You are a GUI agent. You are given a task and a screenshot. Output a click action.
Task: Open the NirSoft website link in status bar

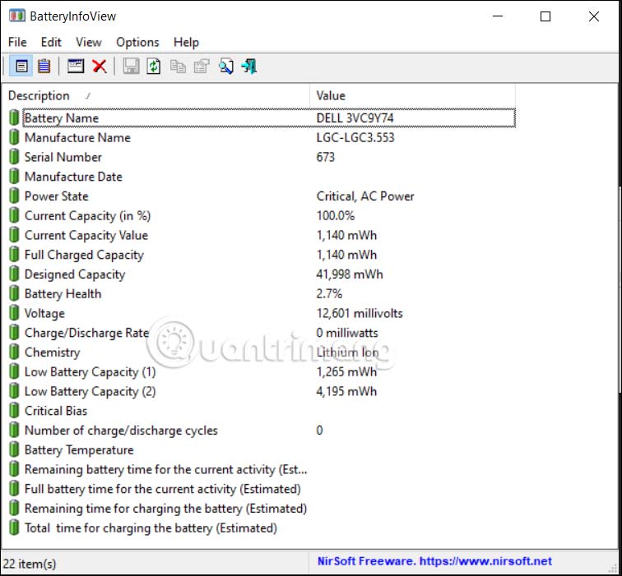pyautogui.click(x=434, y=561)
